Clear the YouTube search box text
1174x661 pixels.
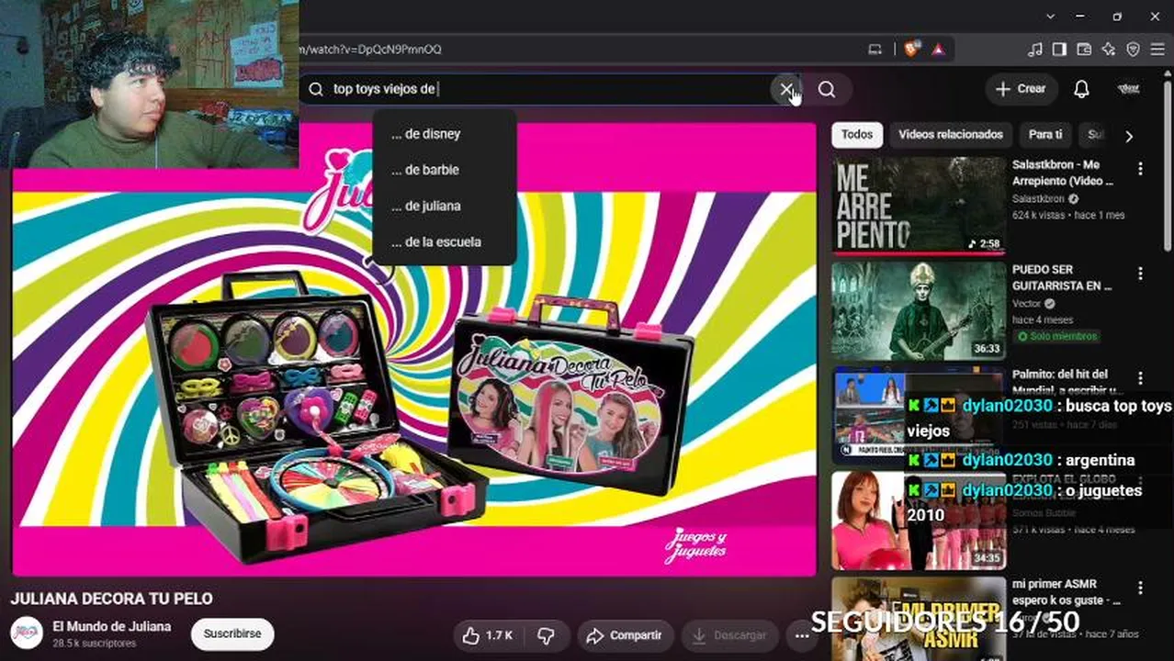(785, 89)
